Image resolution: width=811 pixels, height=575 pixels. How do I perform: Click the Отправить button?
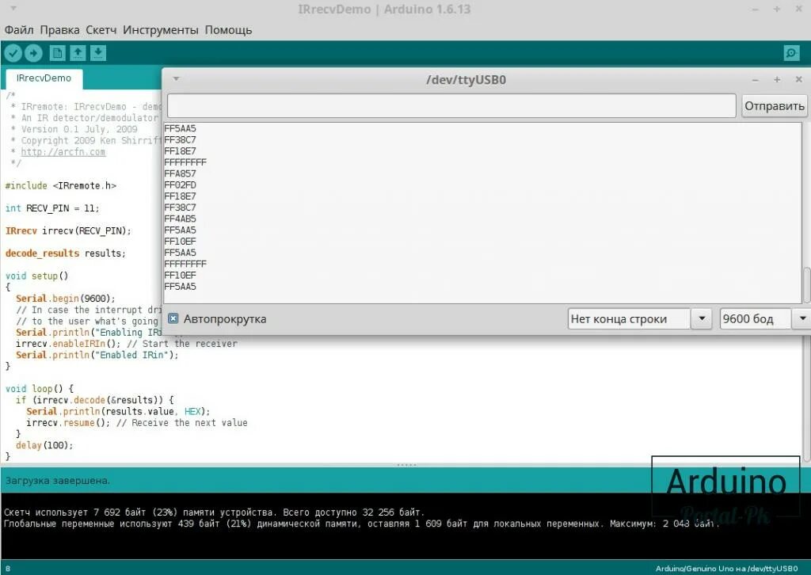click(x=775, y=106)
